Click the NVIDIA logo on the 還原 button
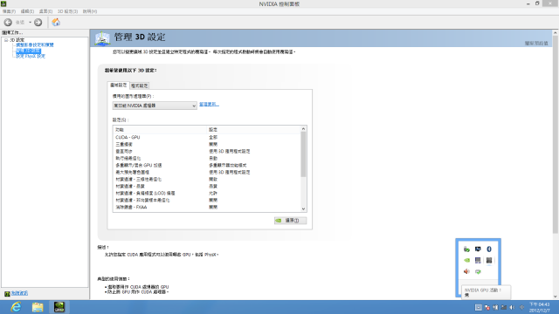559x314 pixels. (x=279, y=221)
